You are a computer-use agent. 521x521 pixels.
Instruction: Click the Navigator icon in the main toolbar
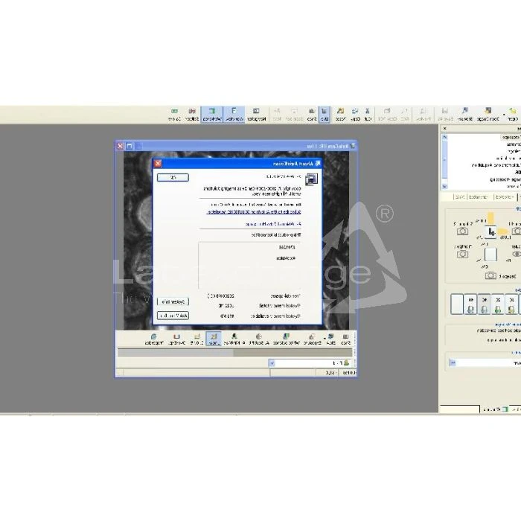257,115
